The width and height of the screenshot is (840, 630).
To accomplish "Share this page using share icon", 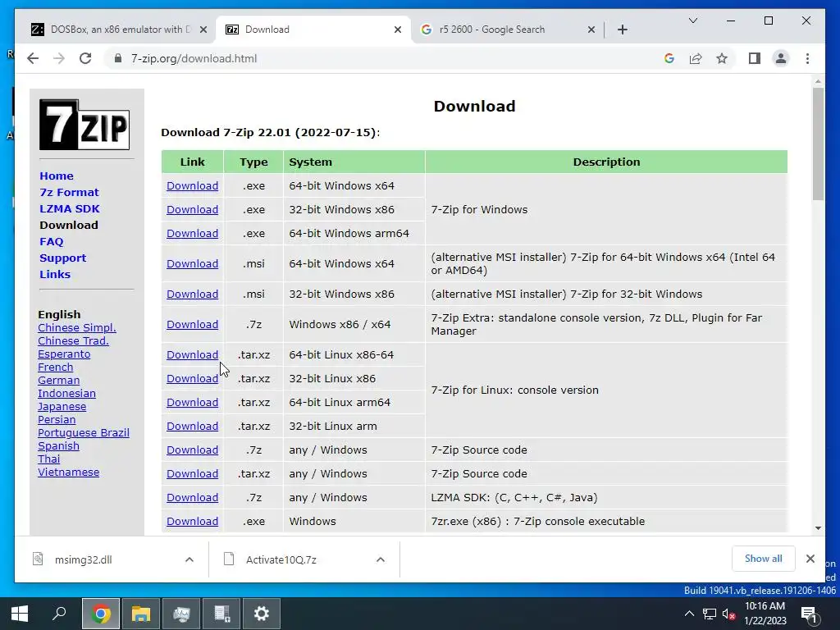I will 696,58.
